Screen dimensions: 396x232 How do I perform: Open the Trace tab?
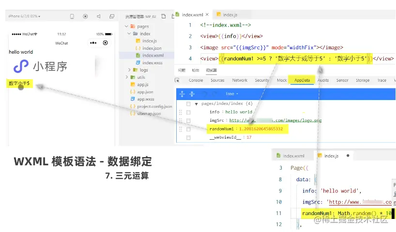(382, 80)
